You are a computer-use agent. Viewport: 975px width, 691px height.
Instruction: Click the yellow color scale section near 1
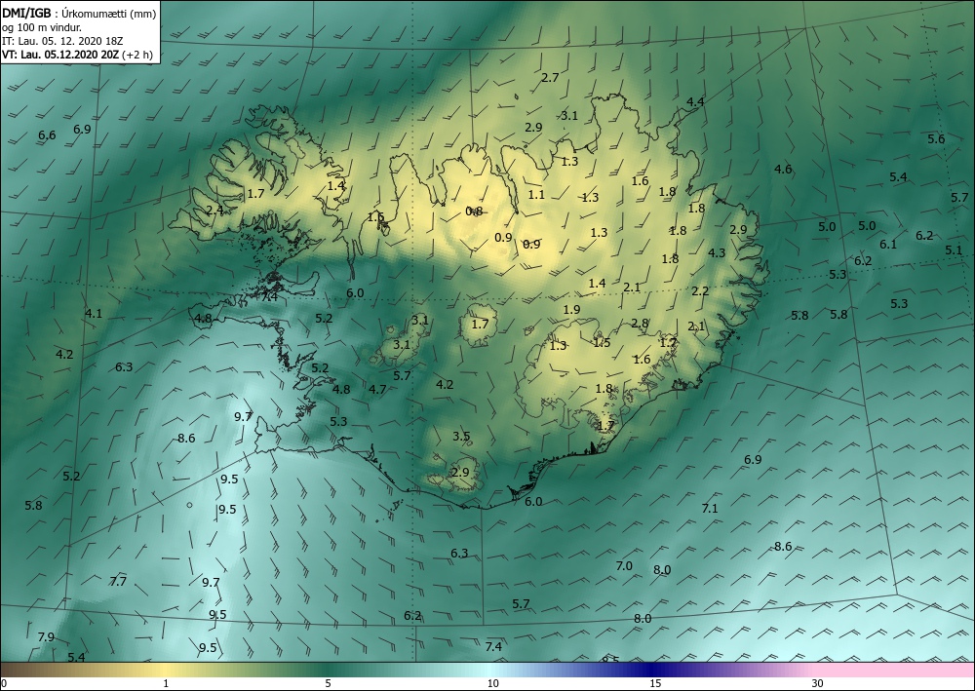tap(165, 670)
